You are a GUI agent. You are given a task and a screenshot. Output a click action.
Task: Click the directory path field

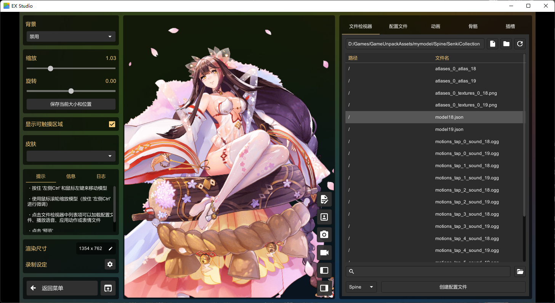[415, 44]
